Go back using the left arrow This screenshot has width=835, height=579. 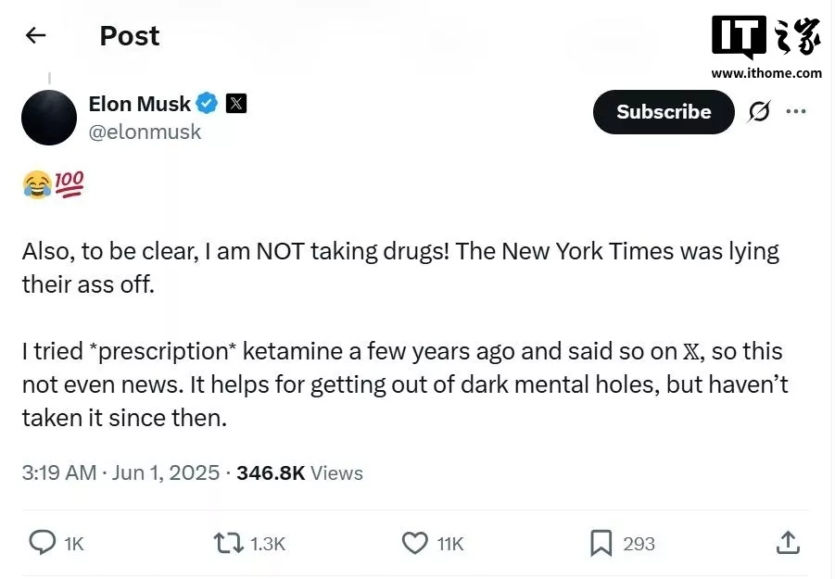pyautogui.click(x=35, y=35)
